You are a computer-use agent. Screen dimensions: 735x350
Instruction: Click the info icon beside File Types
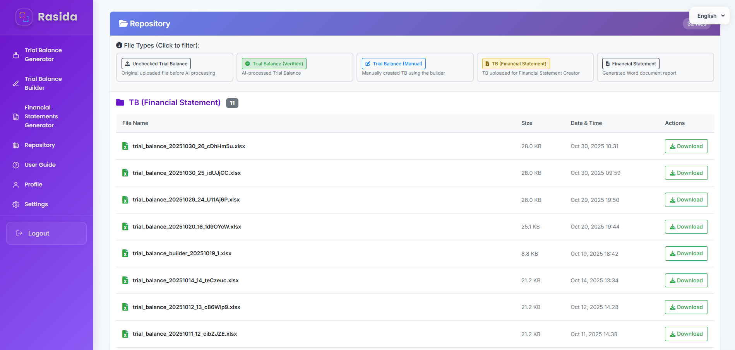(x=119, y=45)
